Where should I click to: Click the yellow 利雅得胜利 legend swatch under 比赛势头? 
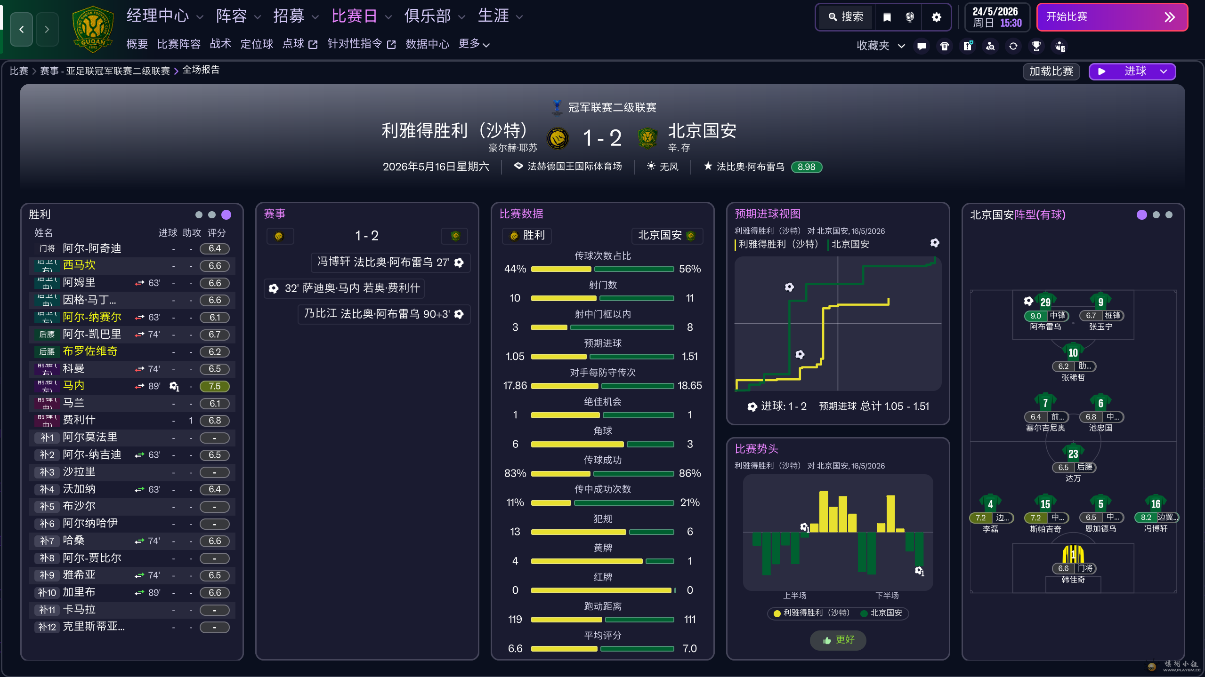click(x=777, y=613)
